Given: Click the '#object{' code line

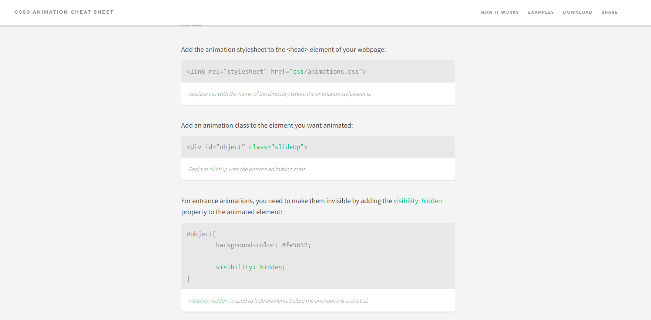Looking at the screenshot, I should click(201, 234).
